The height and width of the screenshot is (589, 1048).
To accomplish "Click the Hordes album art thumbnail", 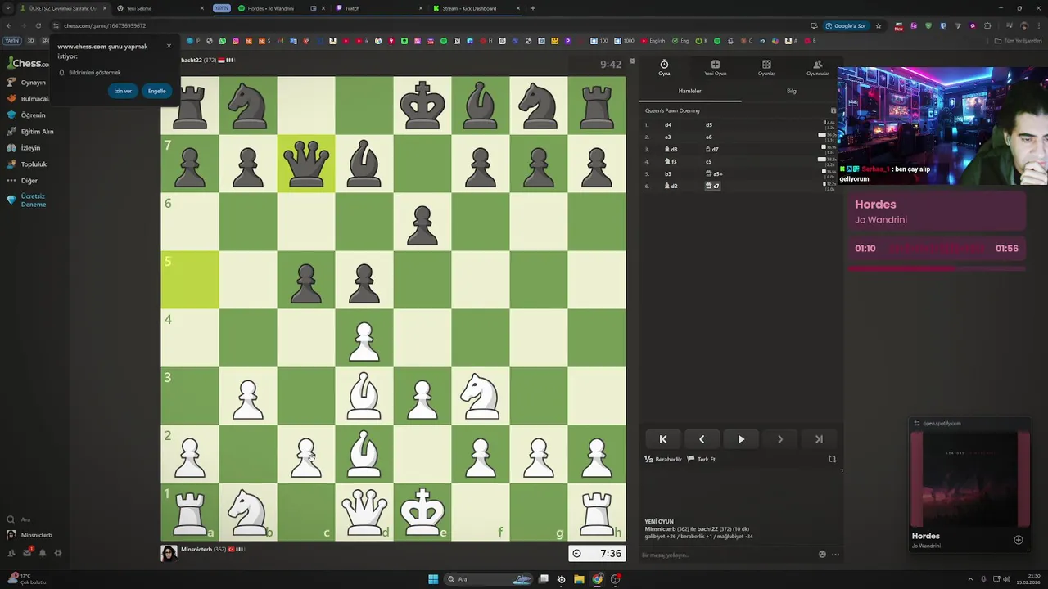I will click(970, 479).
